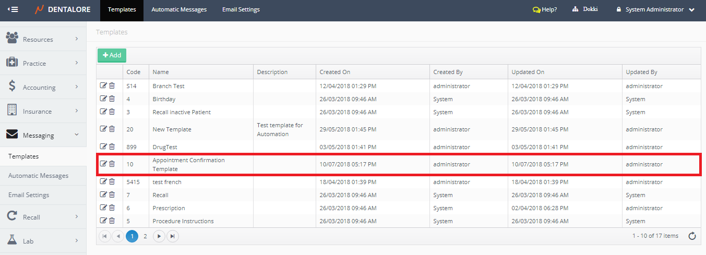Image resolution: width=706 pixels, height=255 pixels.
Task: Delete the Birthday template using trash icon
Action: [112, 99]
